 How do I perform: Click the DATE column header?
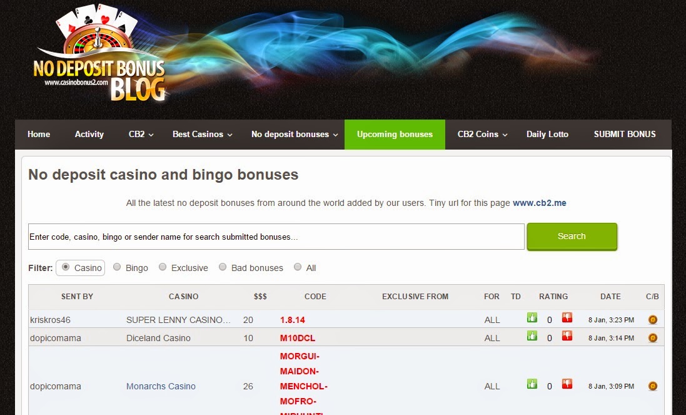(x=610, y=296)
